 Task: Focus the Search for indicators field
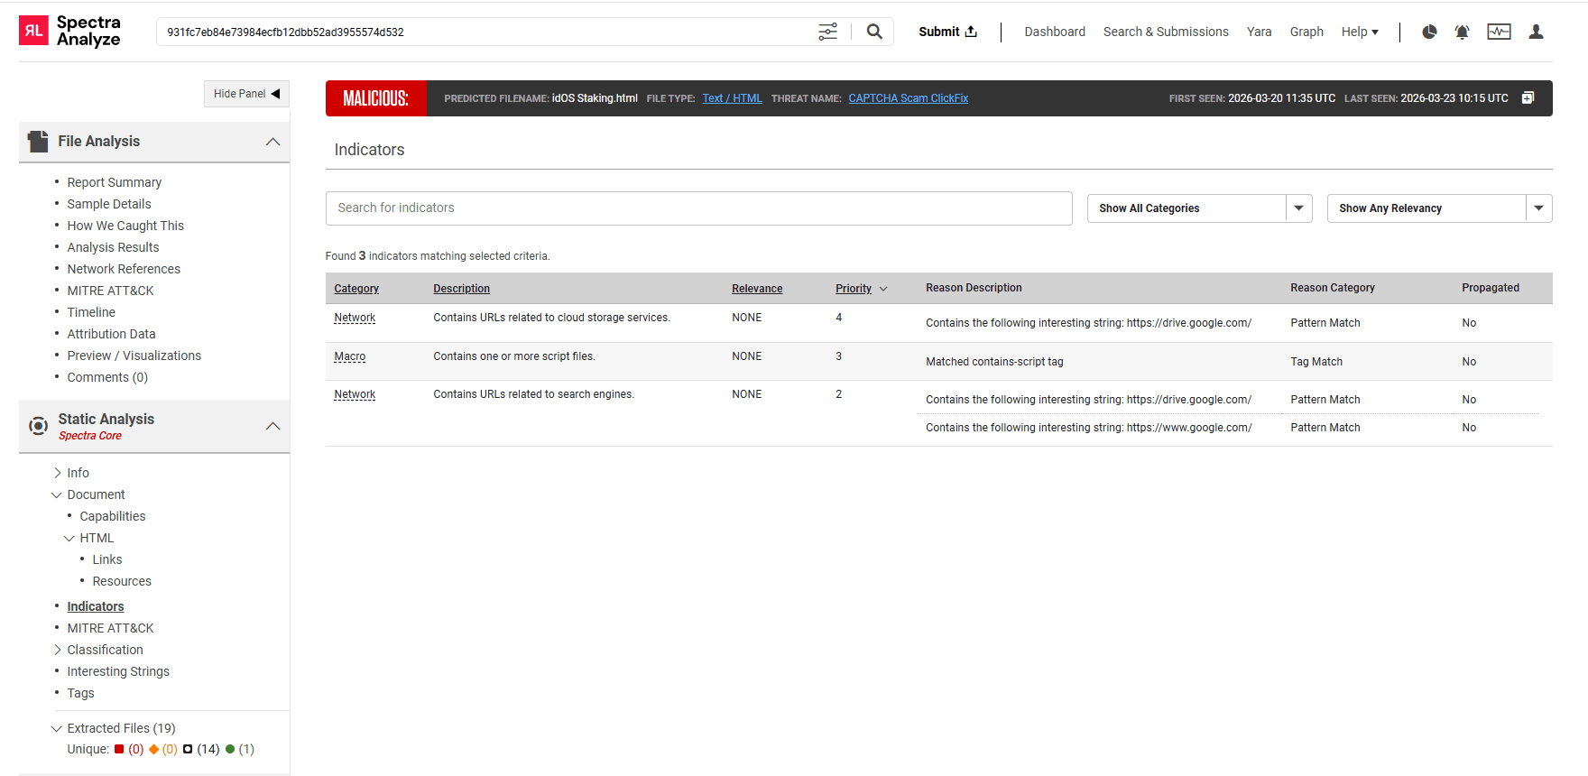(698, 208)
